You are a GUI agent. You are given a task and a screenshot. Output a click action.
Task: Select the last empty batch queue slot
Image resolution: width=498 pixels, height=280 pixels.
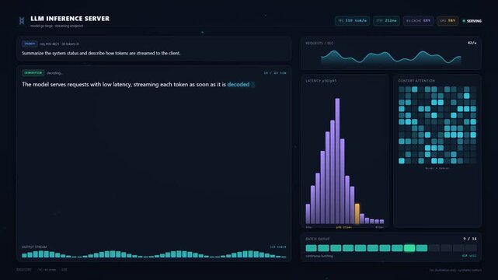click(471, 248)
